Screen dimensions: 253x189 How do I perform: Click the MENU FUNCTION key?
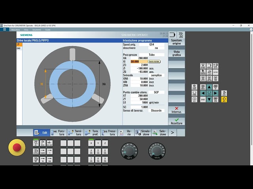tap(209, 78)
